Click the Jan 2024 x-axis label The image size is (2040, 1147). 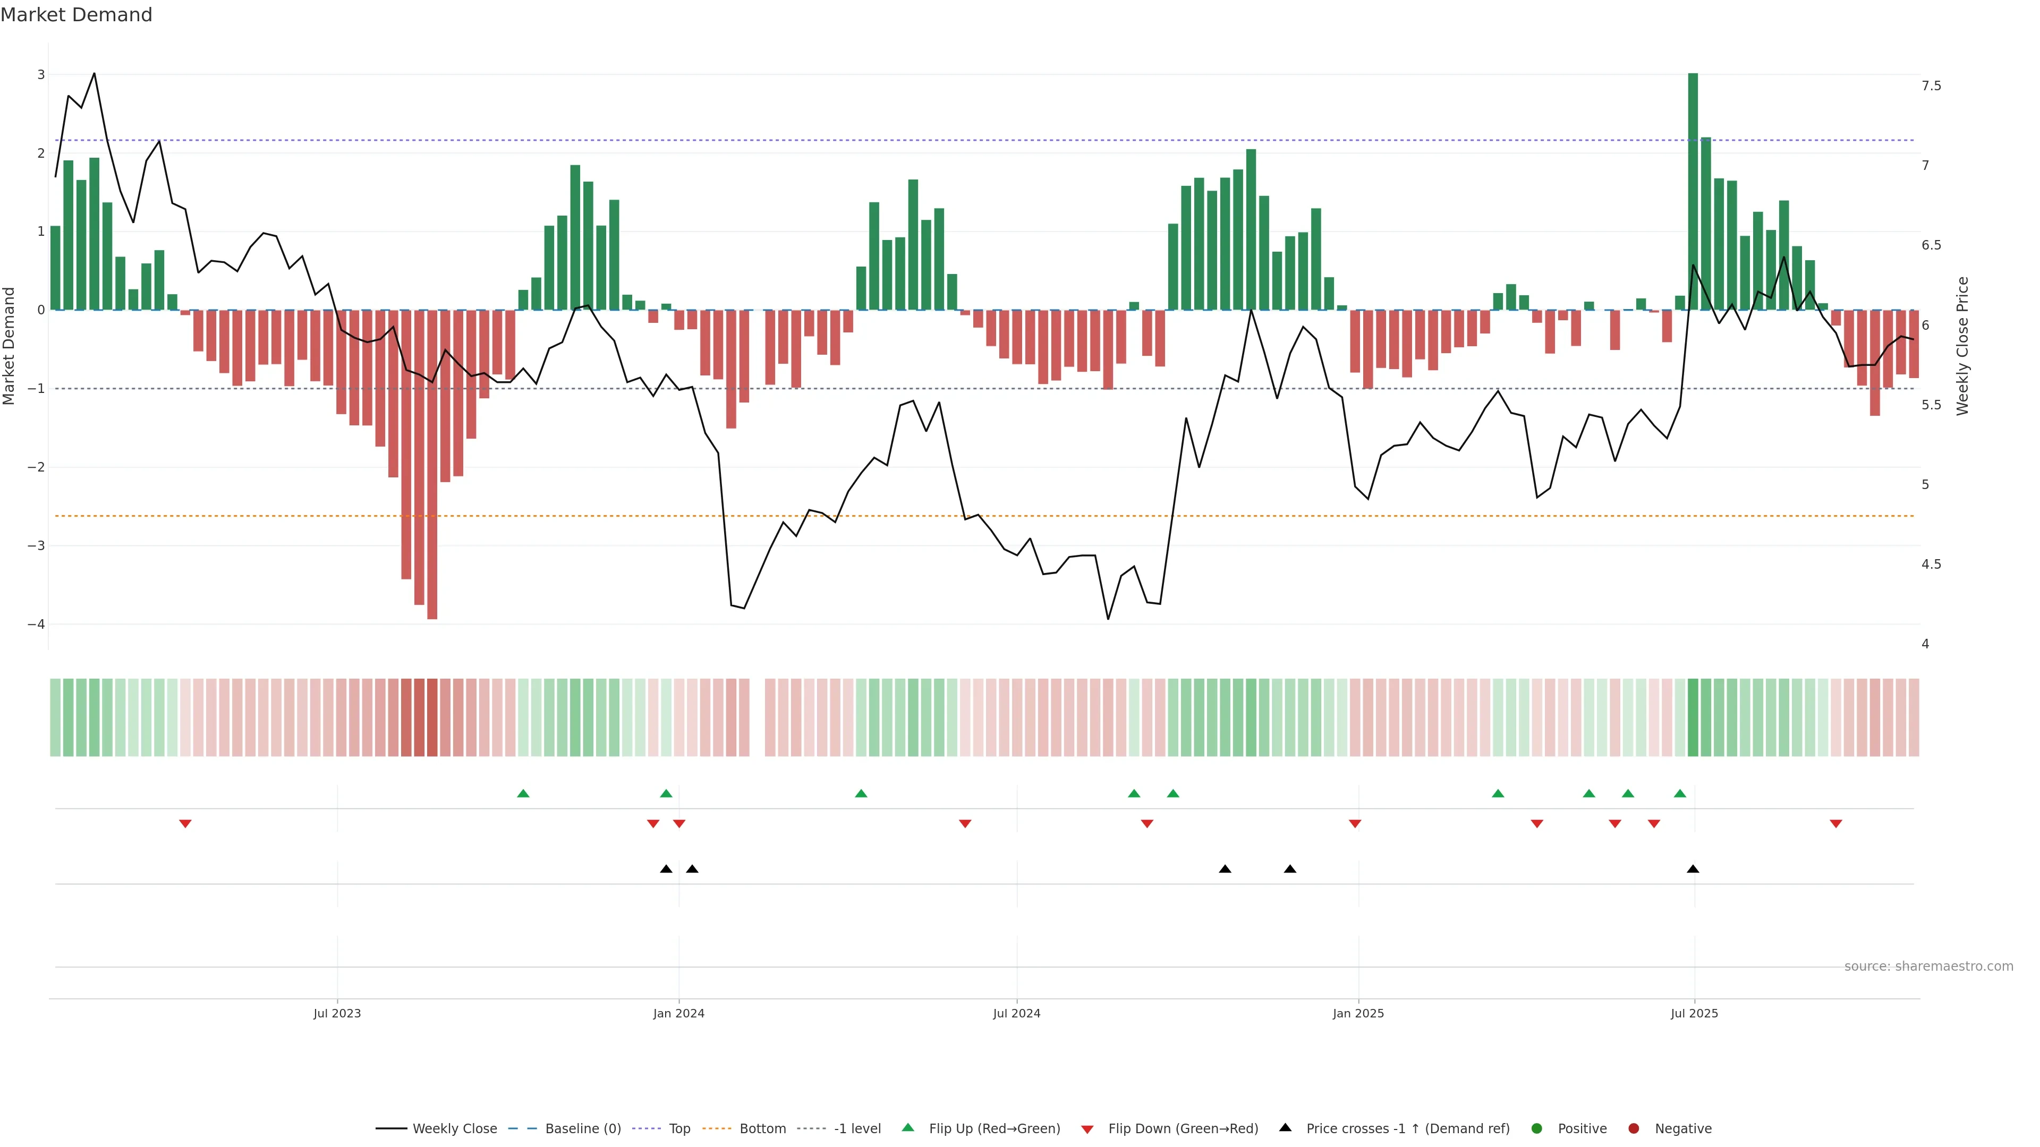coord(679,1014)
